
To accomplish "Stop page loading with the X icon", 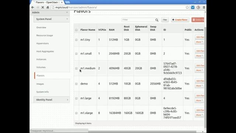I will [43, 7].
